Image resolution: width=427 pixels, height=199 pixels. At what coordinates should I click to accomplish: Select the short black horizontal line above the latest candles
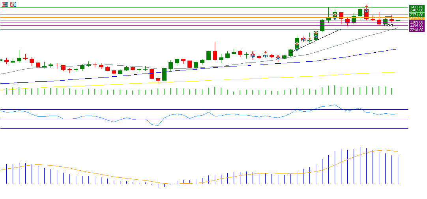(388, 16)
